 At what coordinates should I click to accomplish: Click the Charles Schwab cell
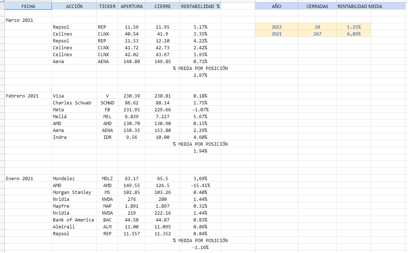click(74, 103)
